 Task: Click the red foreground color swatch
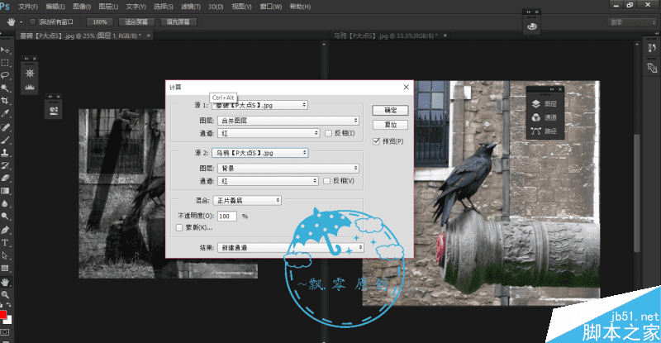pos(3,314)
